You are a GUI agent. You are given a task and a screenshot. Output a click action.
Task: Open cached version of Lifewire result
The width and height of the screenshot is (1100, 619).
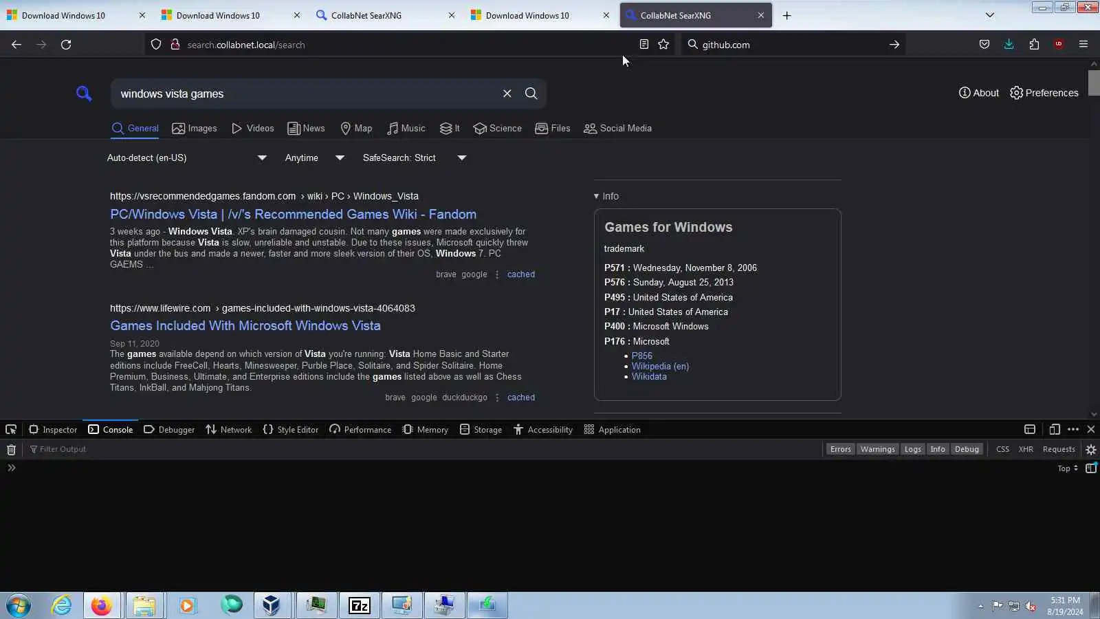[521, 398]
